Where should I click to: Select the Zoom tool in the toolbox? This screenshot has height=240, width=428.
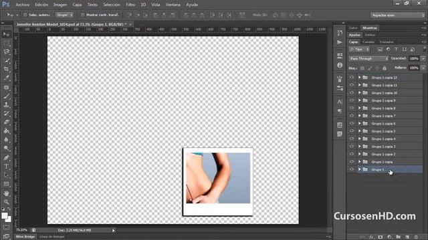(x=6, y=202)
